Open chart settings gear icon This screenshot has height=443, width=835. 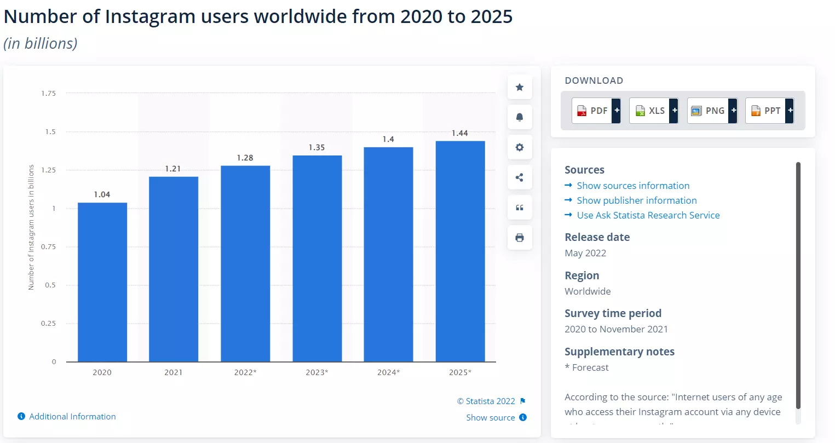pos(520,147)
